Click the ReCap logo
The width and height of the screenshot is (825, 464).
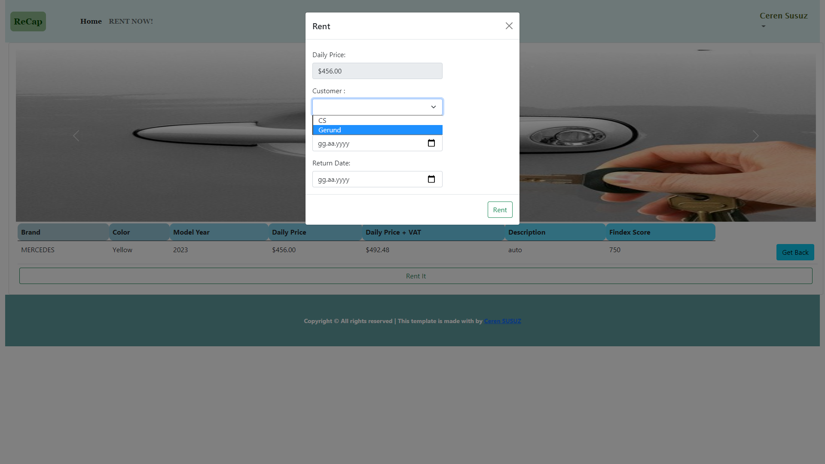point(28,21)
